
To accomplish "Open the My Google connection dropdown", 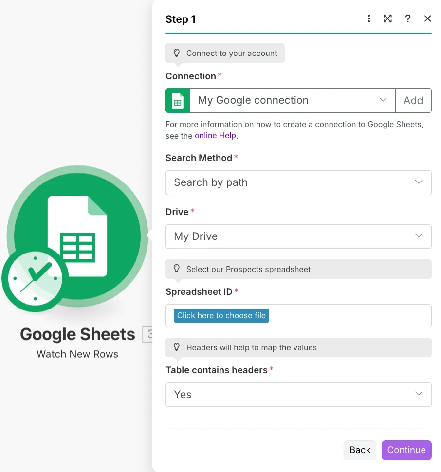I will (x=292, y=101).
